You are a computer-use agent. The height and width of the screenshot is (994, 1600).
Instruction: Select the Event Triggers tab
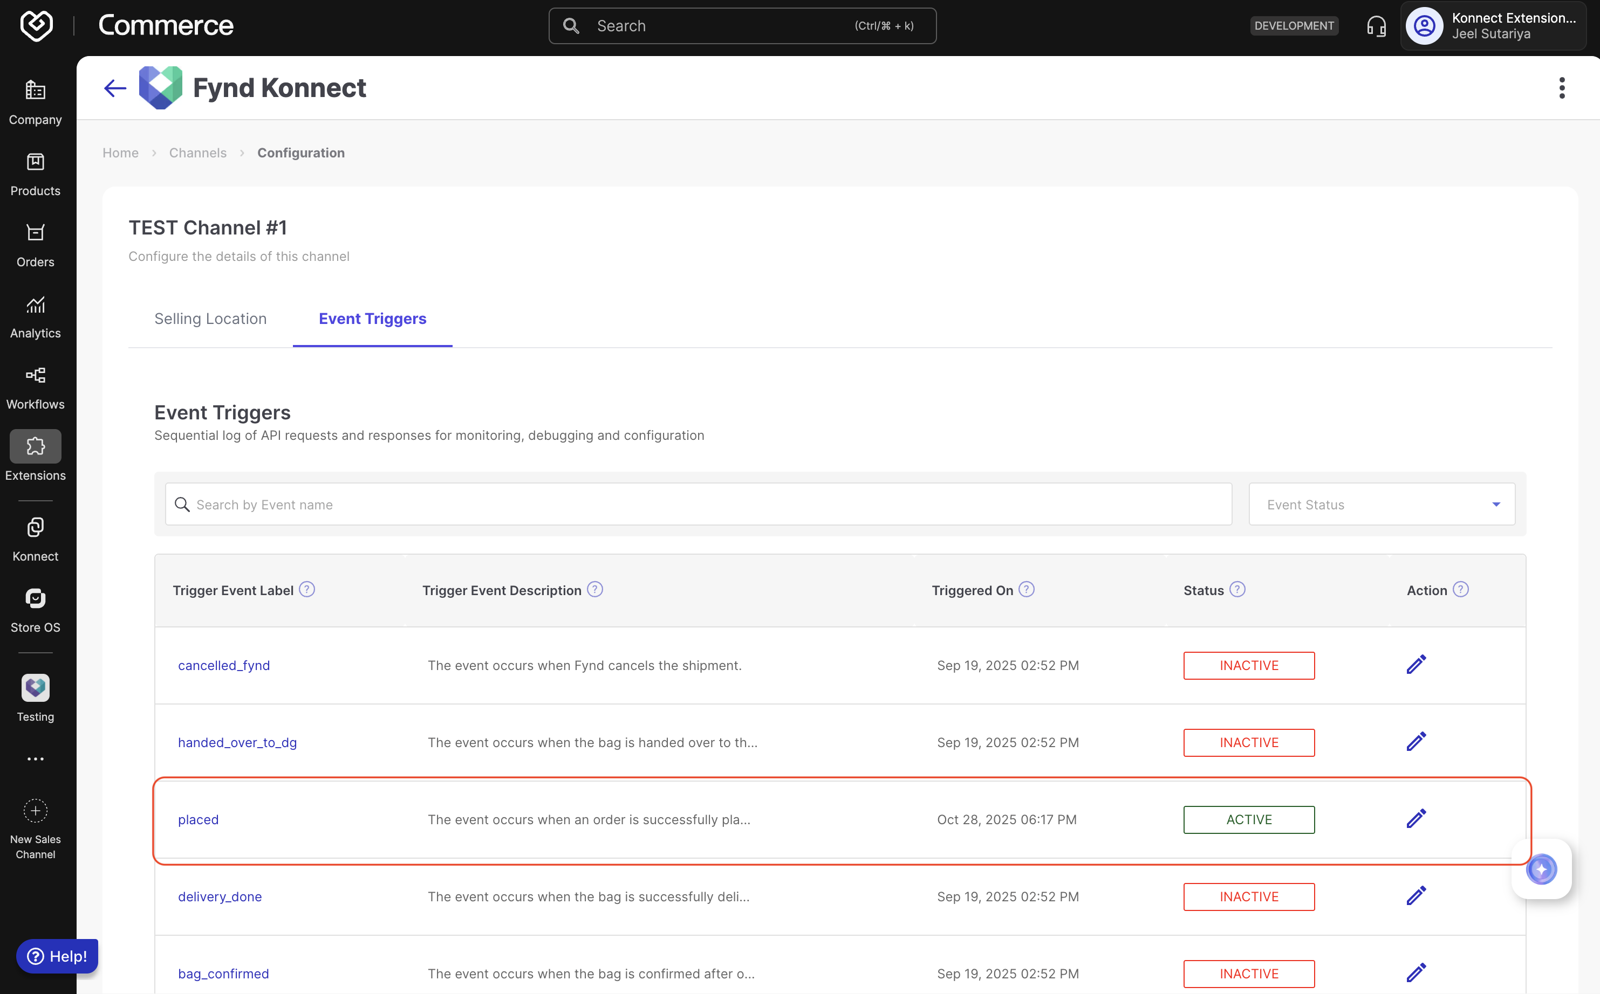point(372,319)
